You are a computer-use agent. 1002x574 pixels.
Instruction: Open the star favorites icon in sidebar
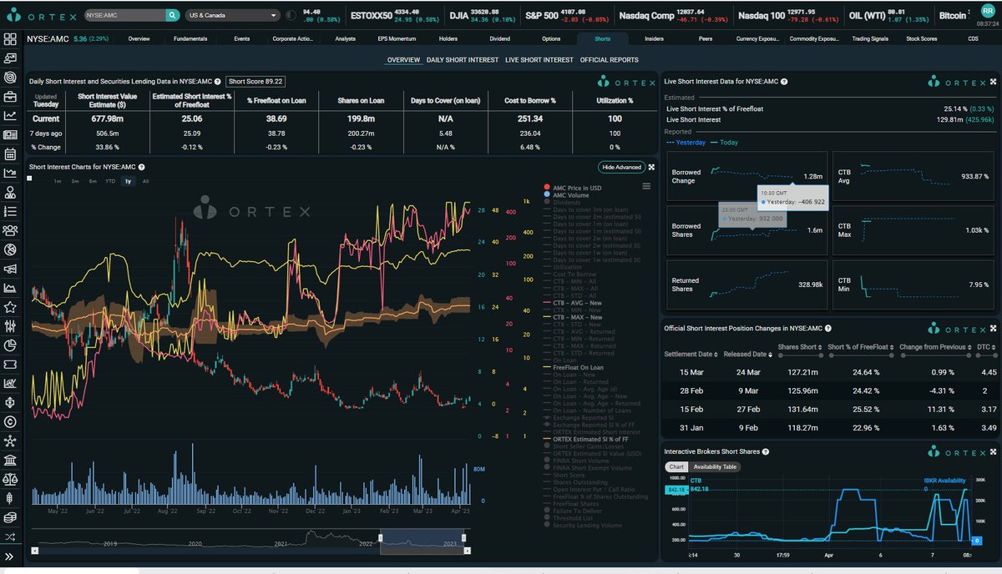[x=10, y=307]
